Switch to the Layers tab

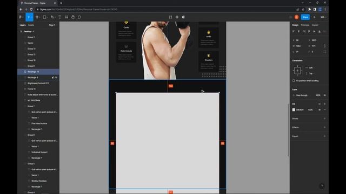[x=23, y=25]
